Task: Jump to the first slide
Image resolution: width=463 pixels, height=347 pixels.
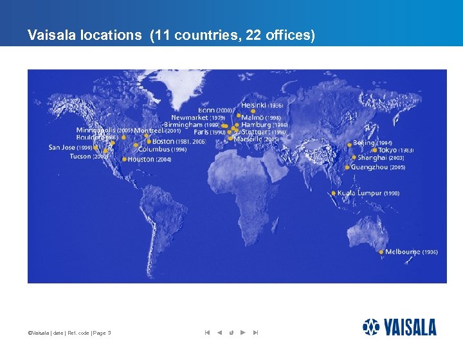Action: coord(207,333)
